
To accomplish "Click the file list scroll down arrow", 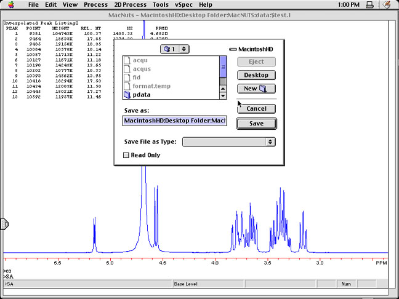I will point(223,95).
